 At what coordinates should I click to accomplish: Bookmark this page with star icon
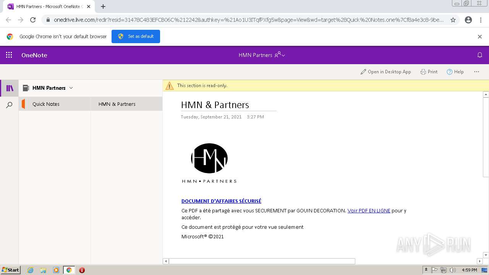click(x=453, y=20)
